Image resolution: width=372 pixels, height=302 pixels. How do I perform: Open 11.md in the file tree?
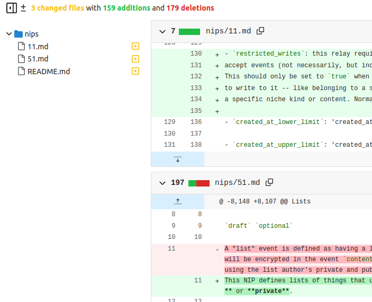point(38,47)
